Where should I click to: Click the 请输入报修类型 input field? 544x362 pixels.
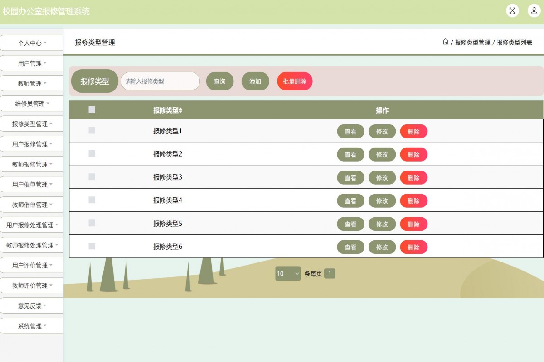[x=160, y=81]
